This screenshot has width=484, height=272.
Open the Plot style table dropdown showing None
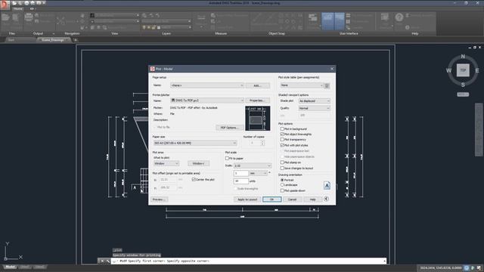(301, 85)
